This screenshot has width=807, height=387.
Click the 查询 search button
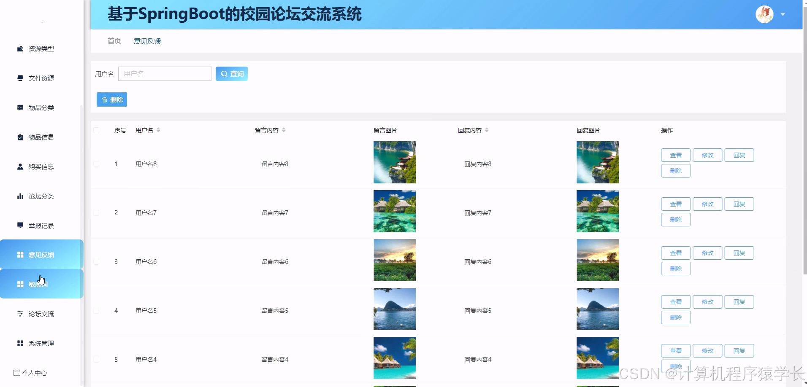232,73
